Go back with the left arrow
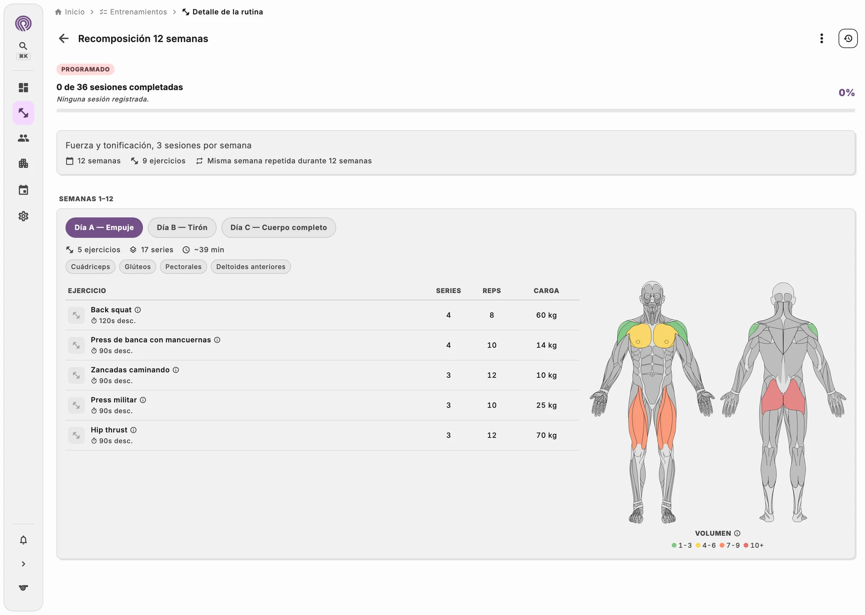 pos(64,38)
